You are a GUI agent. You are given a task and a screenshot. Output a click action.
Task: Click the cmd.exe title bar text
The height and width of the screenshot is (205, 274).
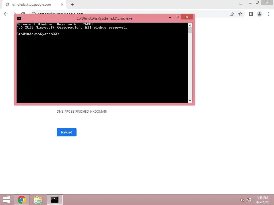[x=104, y=18]
